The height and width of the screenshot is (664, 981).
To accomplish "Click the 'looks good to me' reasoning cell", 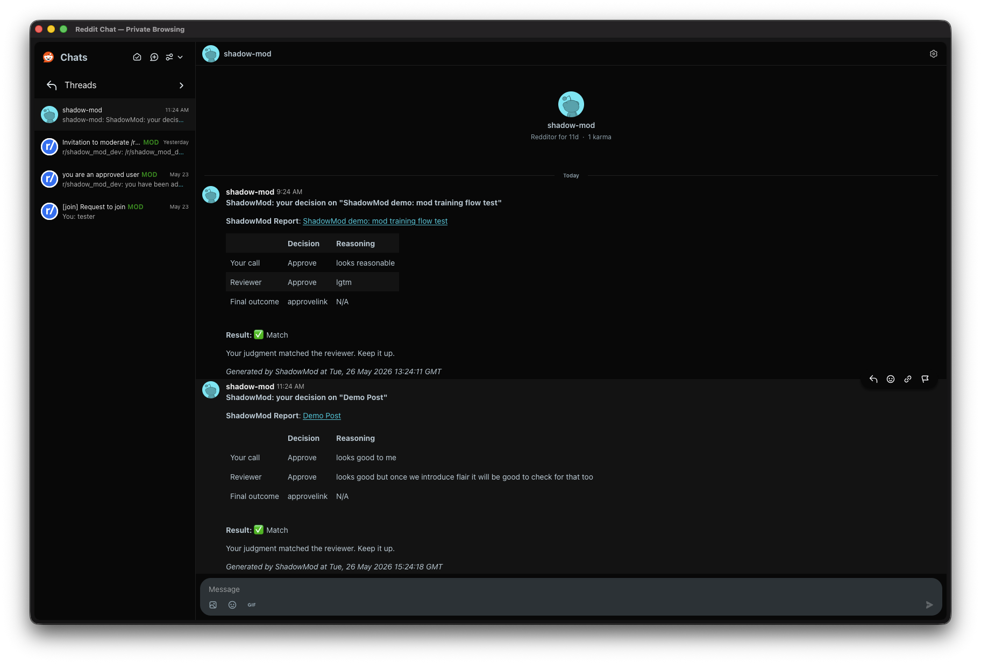I will 366,458.
